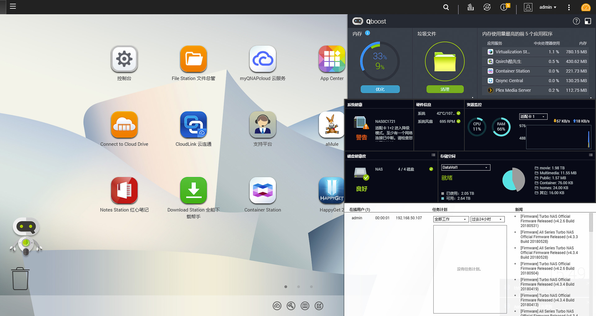The width and height of the screenshot is (596, 316).
Task: Open the admin account dropdown
Action: click(x=548, y=7)
